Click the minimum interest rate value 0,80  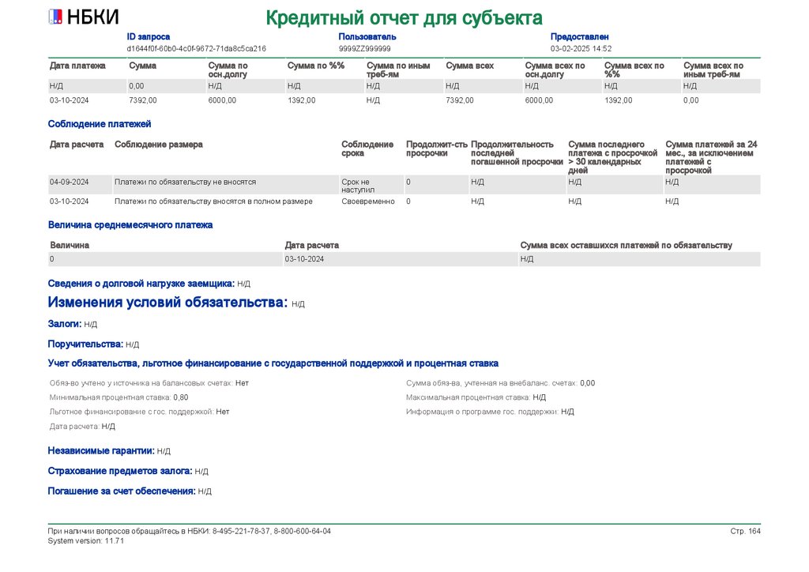click(180, 397)
